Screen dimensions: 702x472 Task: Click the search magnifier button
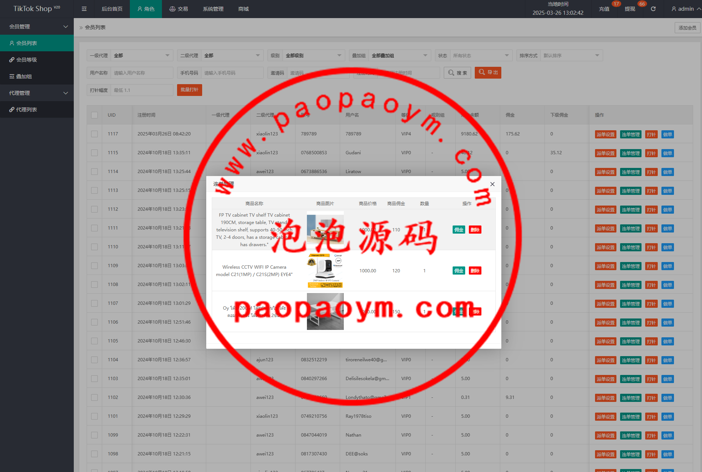pyautogui.click(x=457, y=73)
